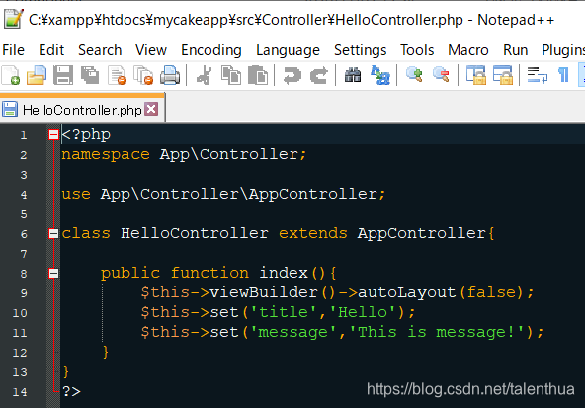Click 'autoLayout' on line 9
Viewport: 585px width, 408px height.
point(407,292)
